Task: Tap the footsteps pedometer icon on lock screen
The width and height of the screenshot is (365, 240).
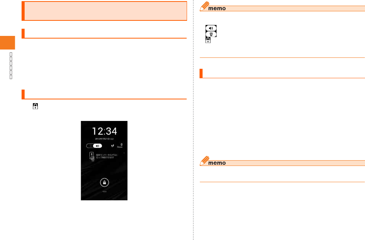Action: click(113, 146)
